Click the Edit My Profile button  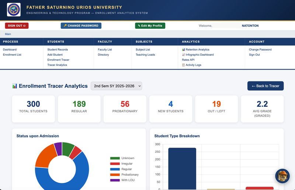[150, 26]
